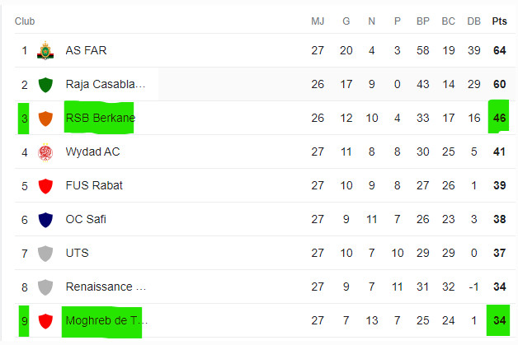
Task: Click the Club column header
Action: click(x=25, y=21)
